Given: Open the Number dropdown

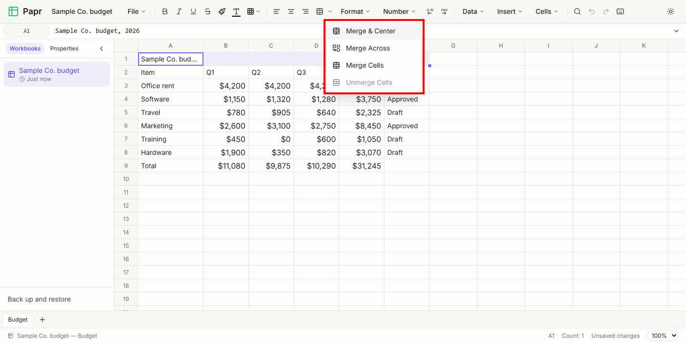Looking at the screenshot, I should point(399,11).
